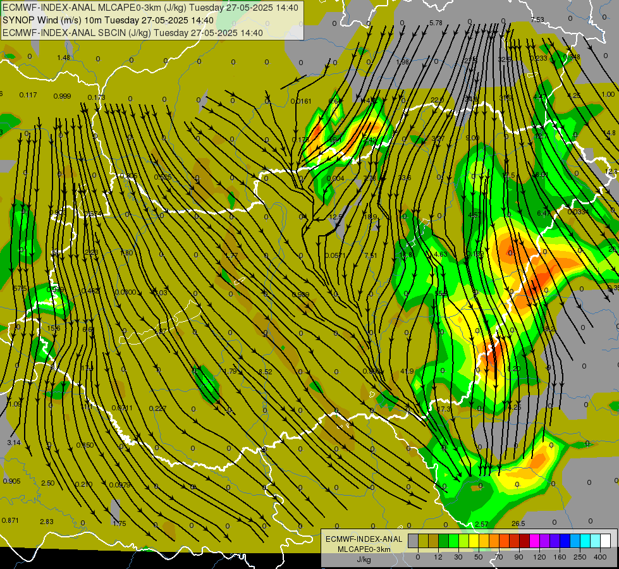This screenshot has height=569, width=619.
Task: Select the yellow swatch in the color scale
Action: [x=474, y=541]
